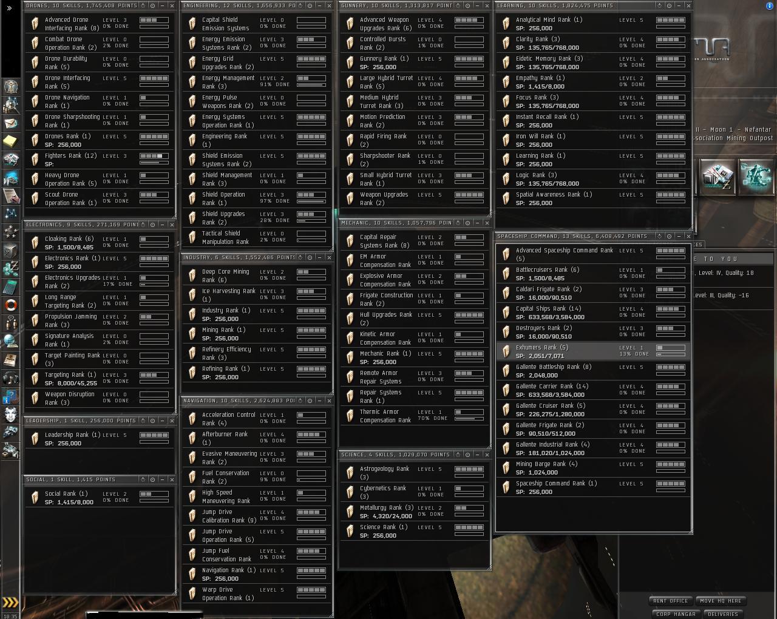The height and width of the screenshot is (619, 777).
Task: Select the Leadership Rank (1) skill name
Action: [72, 435]
